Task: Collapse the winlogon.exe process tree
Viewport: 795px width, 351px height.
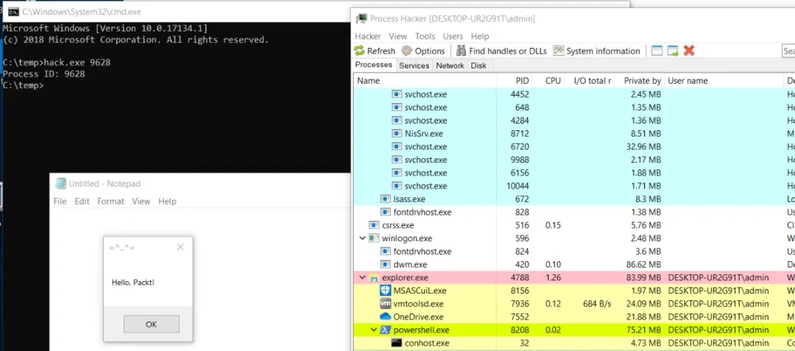Action: [362, 238]
